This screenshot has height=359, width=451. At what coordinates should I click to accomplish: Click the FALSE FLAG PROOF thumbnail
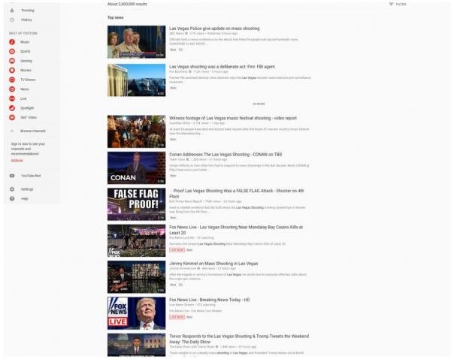click(x=136, y=204)
